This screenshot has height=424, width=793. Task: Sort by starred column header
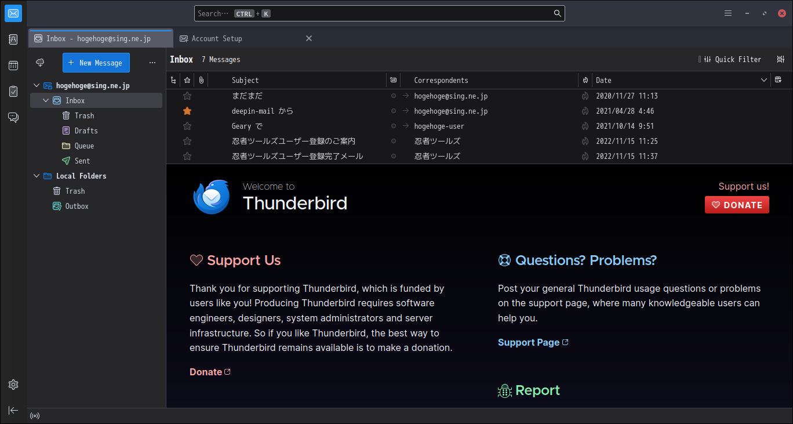click(187, 80)
